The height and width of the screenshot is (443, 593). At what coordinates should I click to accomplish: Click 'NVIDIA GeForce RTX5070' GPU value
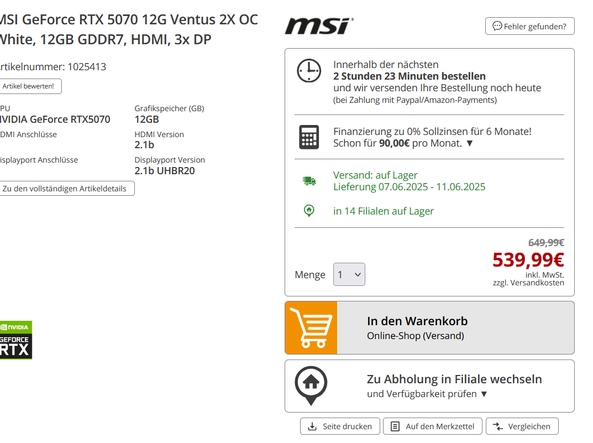pos(55,119)
